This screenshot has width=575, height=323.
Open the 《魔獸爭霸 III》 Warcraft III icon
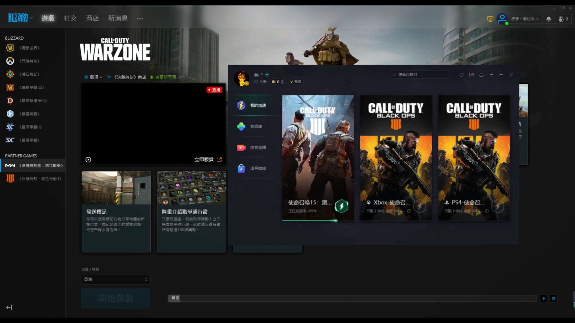10,87
